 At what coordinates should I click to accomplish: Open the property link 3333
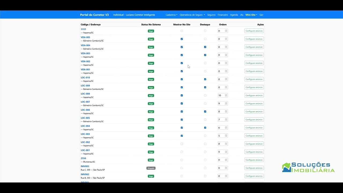point(83,29)
